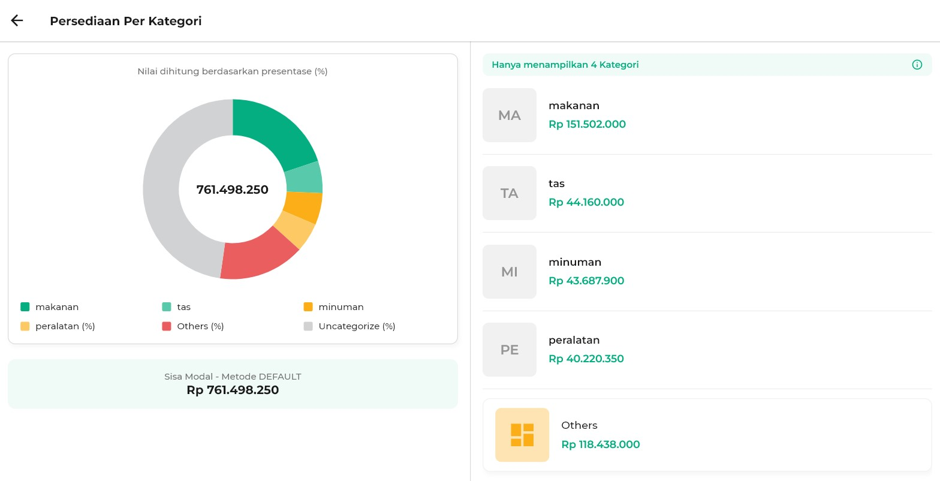Select the PE peralatan category avatar
940x481 pixels.
[509, 350]
